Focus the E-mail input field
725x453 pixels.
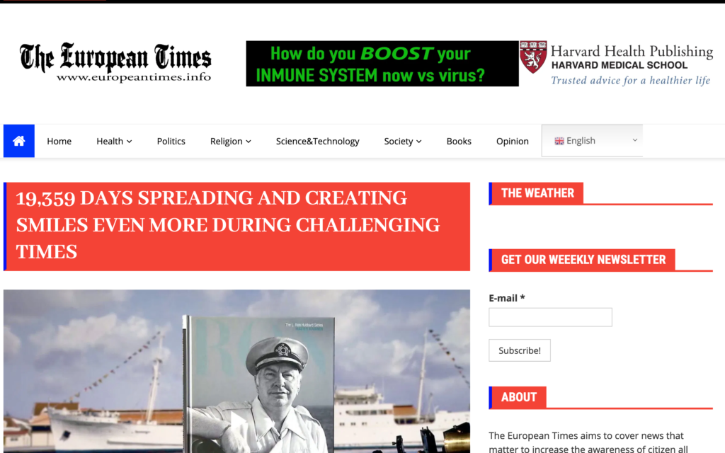click(550, 317)
